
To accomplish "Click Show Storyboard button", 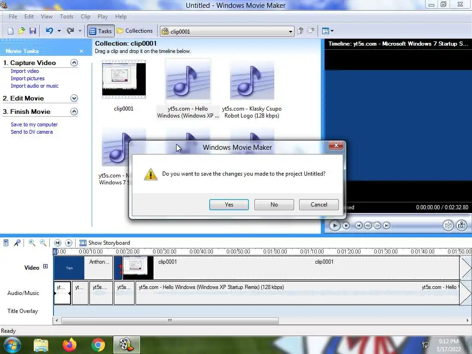I will click(x=105, y=243).
